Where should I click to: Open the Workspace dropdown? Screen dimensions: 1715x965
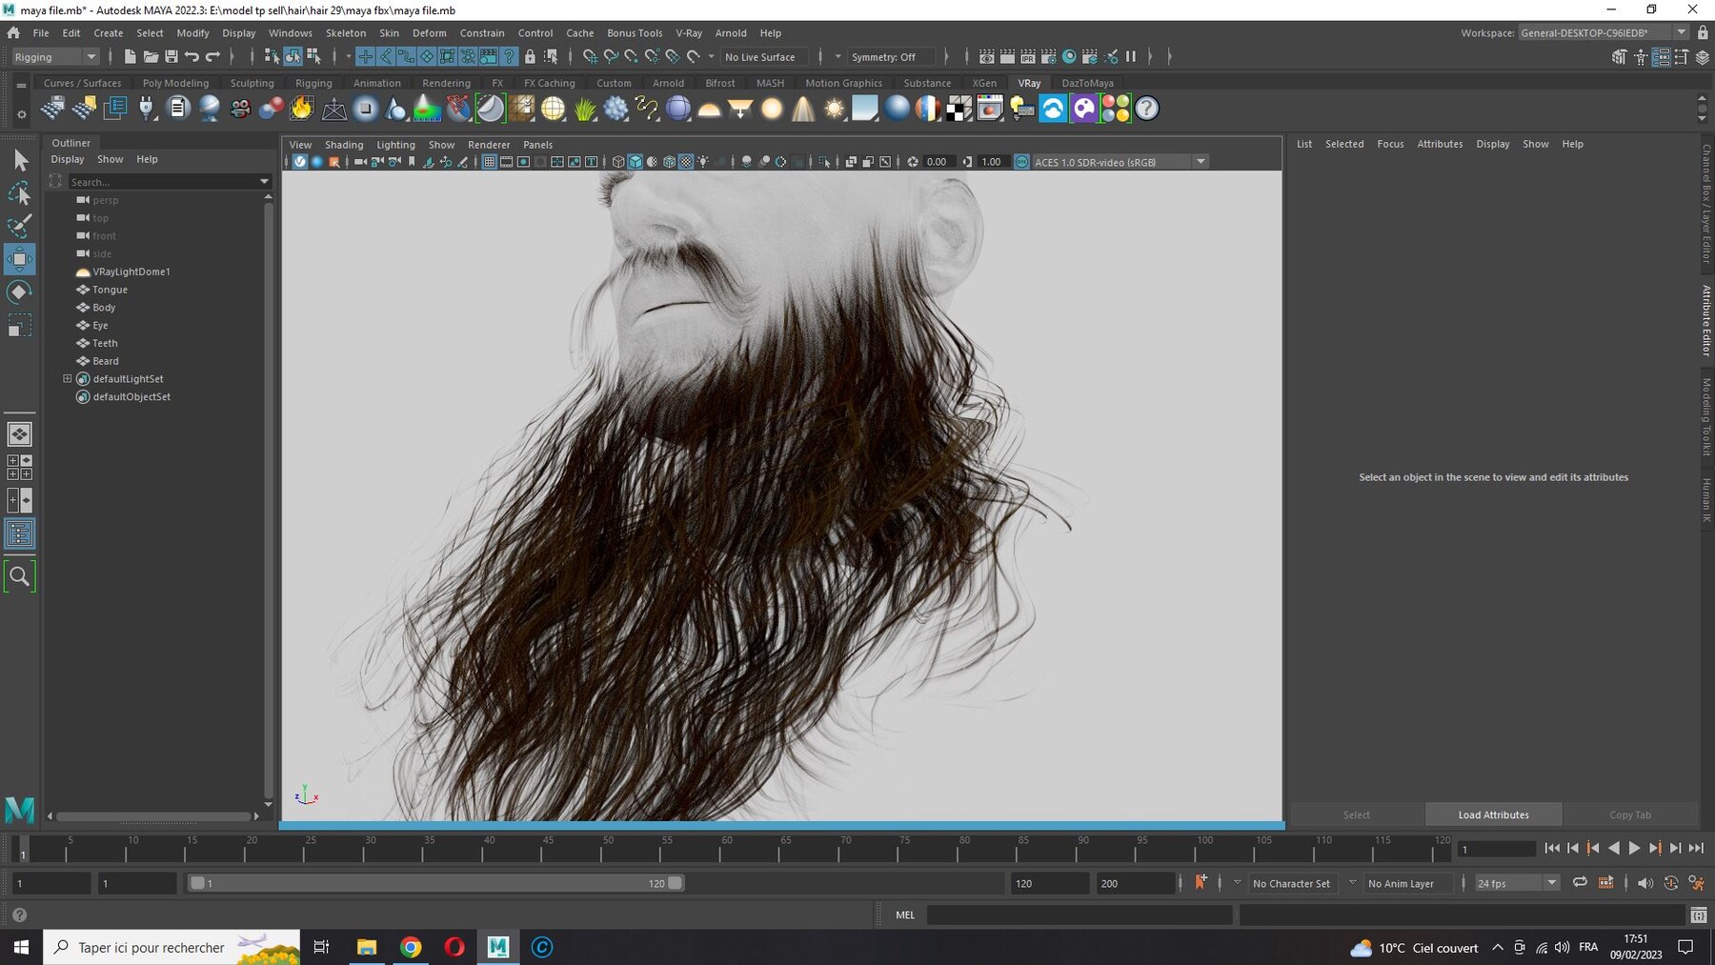point(1603,32)
